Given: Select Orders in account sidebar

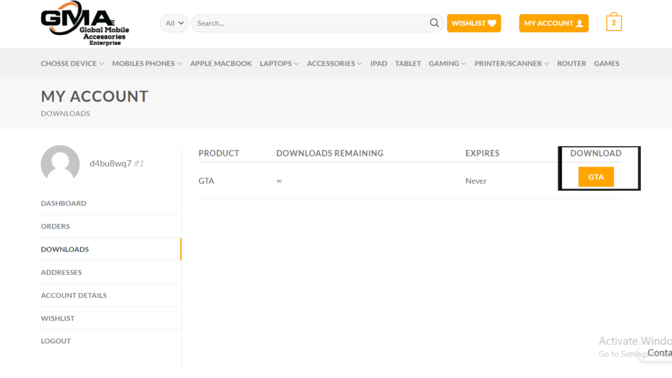Looking at the screenshot, I should click(x=55, y=226).
